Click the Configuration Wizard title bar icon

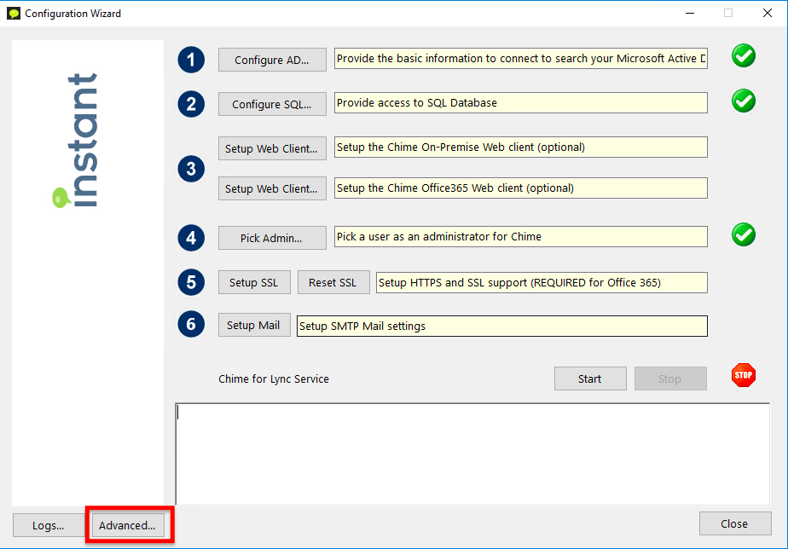[x=14, y=13]
